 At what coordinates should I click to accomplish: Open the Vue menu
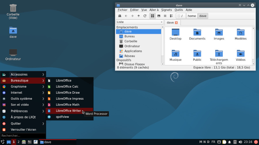click(x=144, y=10)
